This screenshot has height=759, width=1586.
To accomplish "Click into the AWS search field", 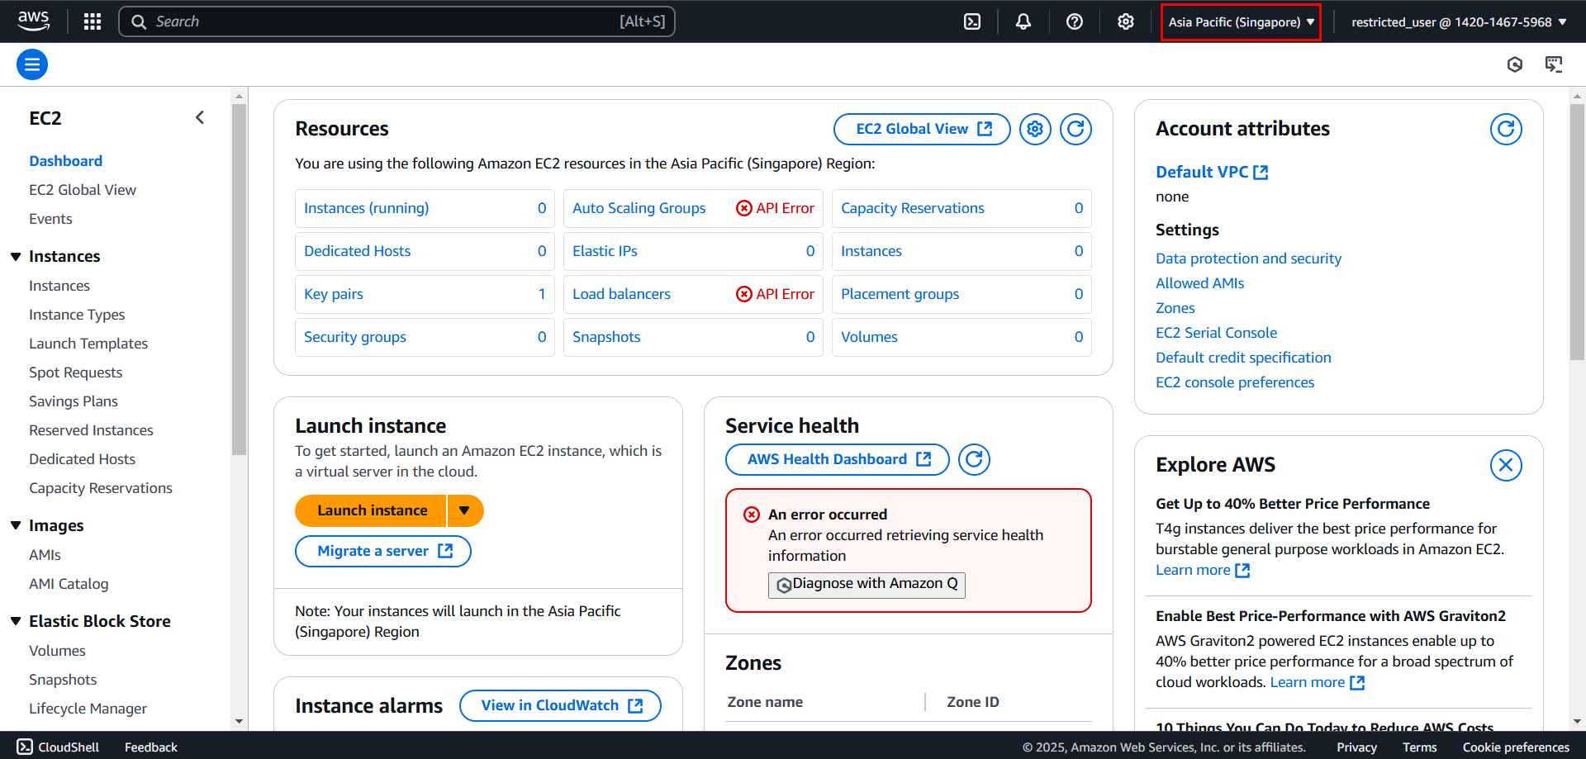I will (396, 21).
